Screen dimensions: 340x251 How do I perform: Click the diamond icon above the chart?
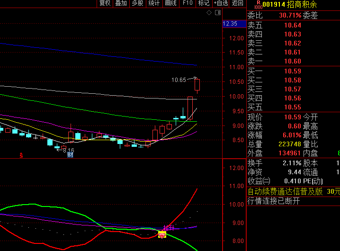pos(209,13)
